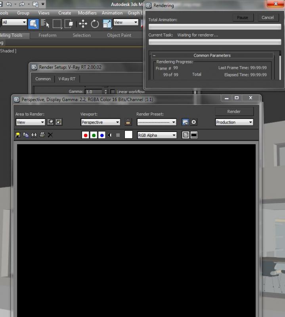285x317 pixels.
Task: Open the Production render mode dropdown
Action: point(234,122)
